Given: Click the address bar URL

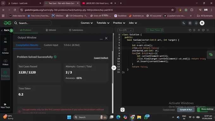Looking at the screenshot, I should click(x=69, y=10).
